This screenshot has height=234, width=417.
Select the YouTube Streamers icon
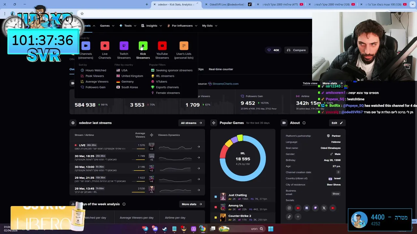[x=162, y=46]
